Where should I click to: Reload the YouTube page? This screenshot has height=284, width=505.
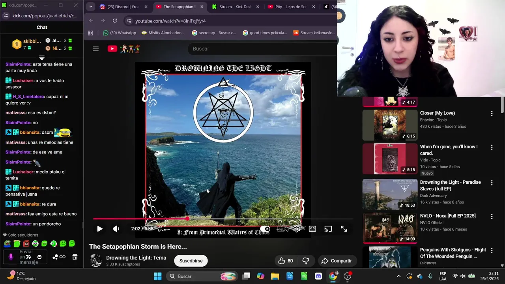coord(115,21)
